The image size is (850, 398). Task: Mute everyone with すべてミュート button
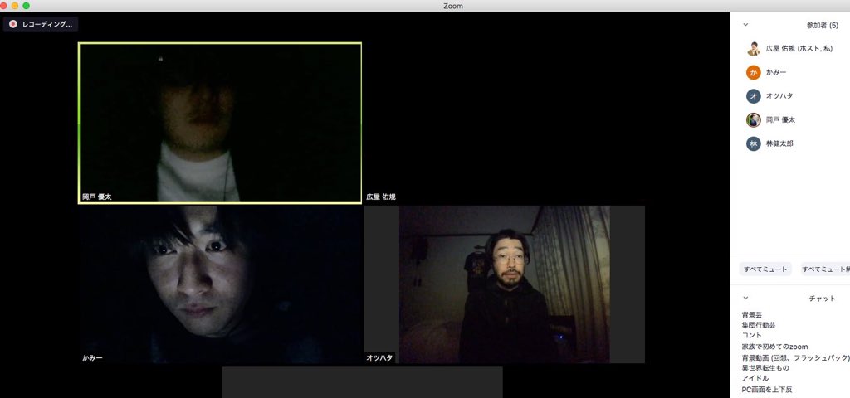point(765,269)
